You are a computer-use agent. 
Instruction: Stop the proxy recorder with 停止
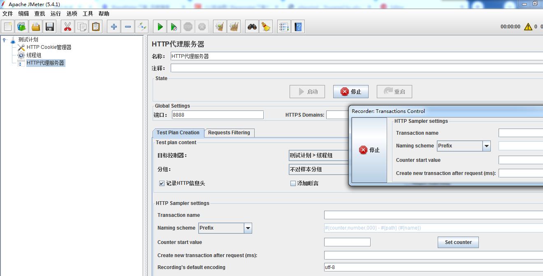pos(350,92)
